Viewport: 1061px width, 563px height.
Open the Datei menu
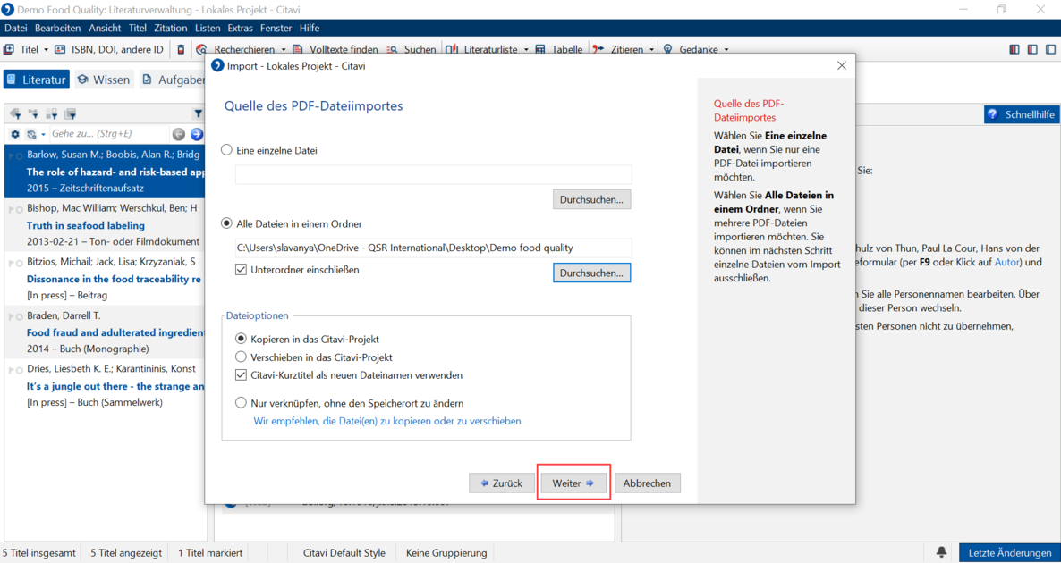click(15, 28)
